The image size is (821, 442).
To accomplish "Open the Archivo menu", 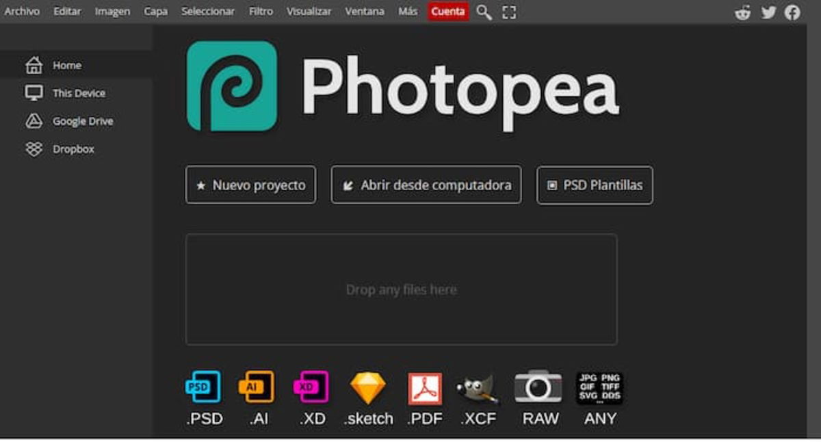I will (22, 12).
